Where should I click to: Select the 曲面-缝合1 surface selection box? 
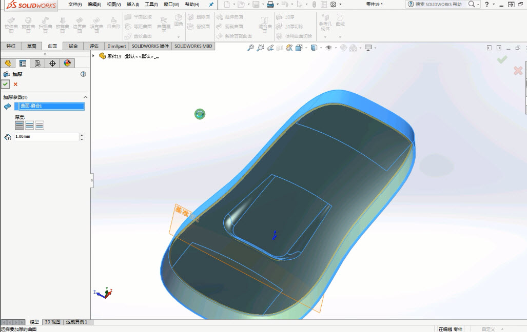49,106
